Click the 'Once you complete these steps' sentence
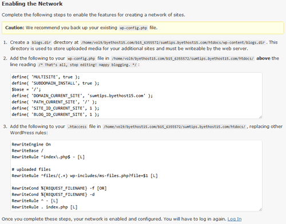Image resolution: width=286 pixels, height=224 pixels. 114,219
